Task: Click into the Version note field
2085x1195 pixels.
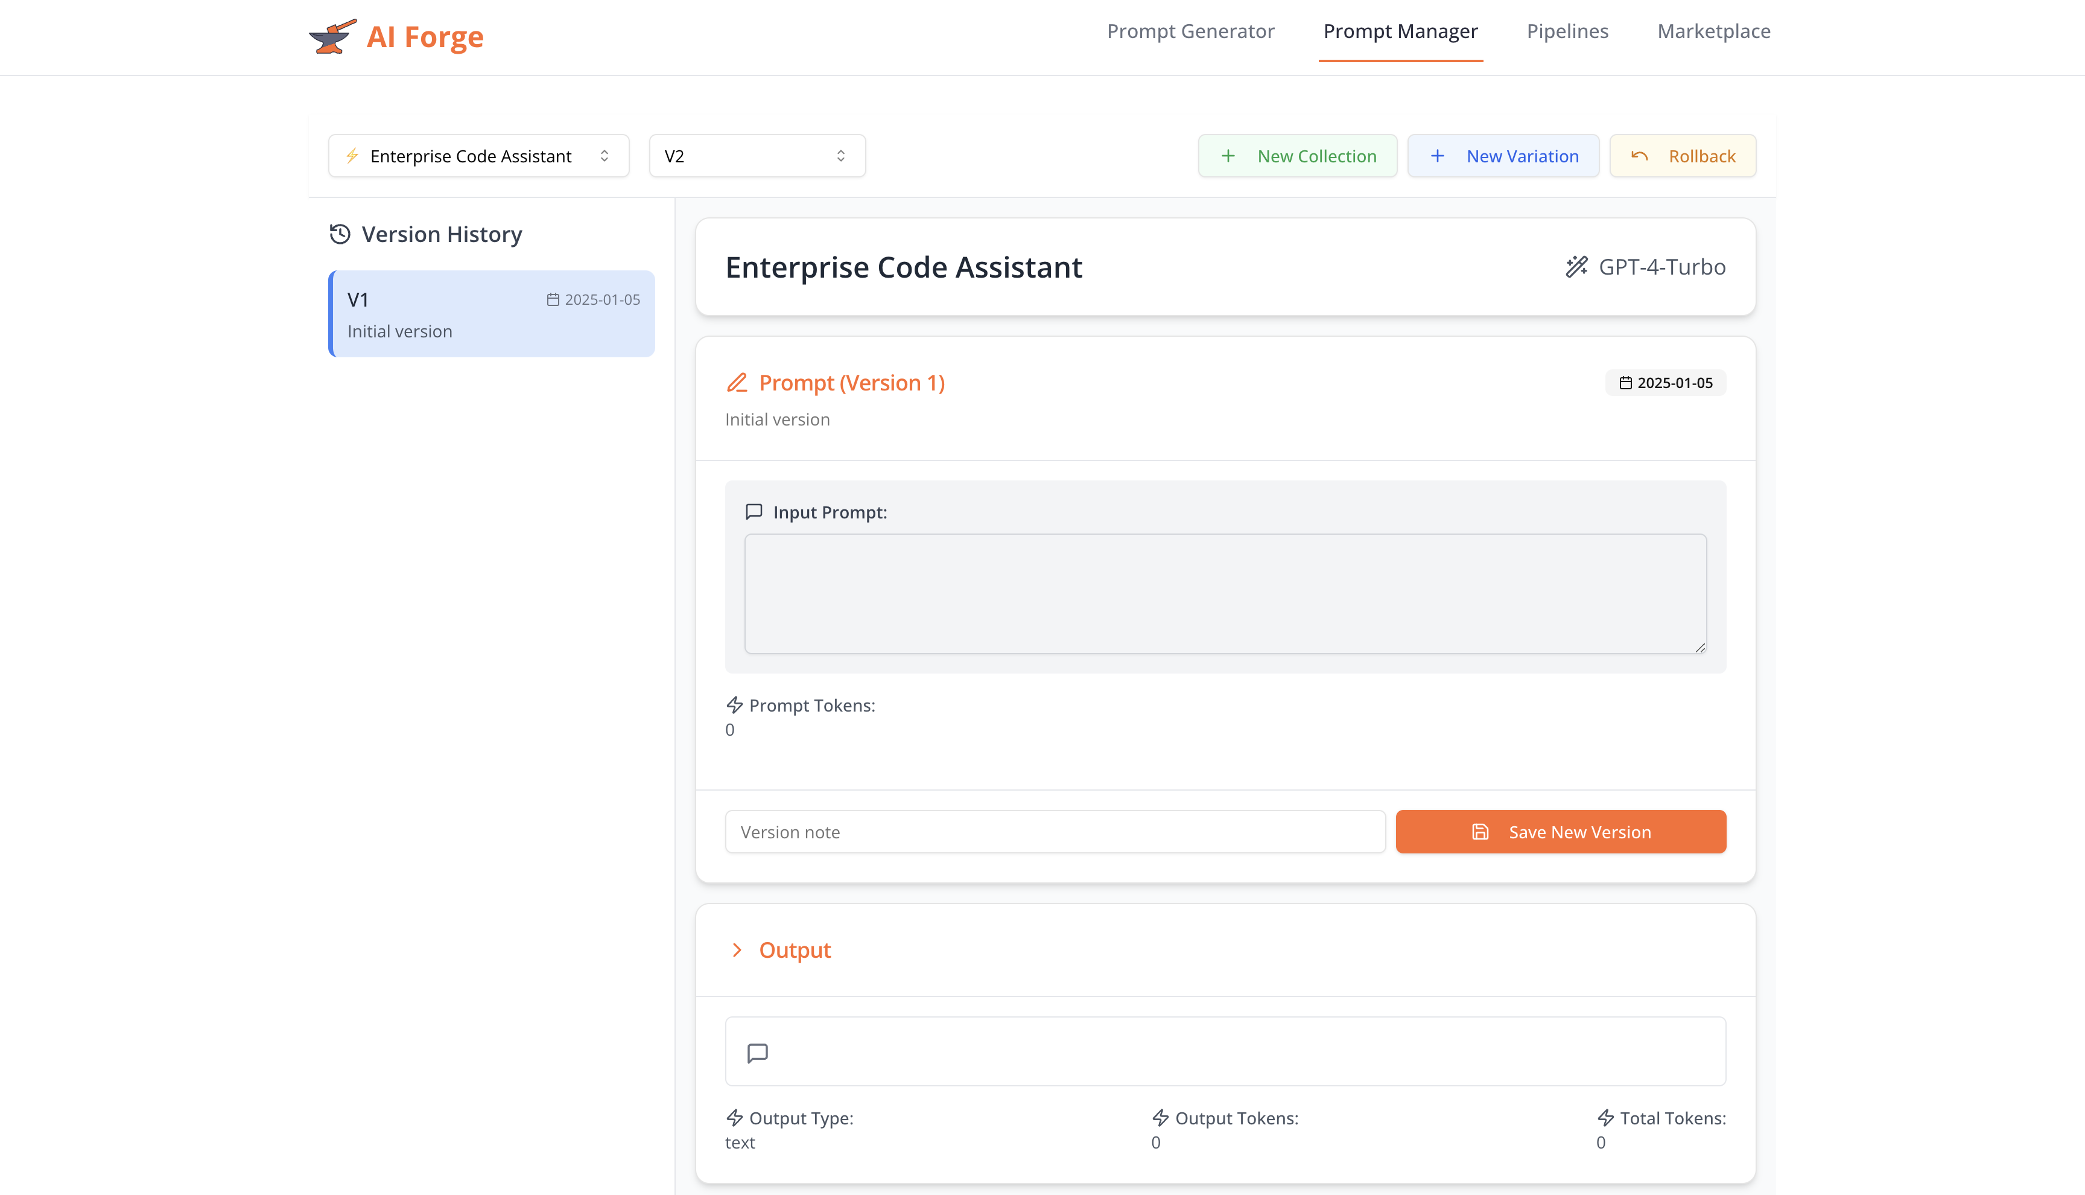Action: [1055, 832]
